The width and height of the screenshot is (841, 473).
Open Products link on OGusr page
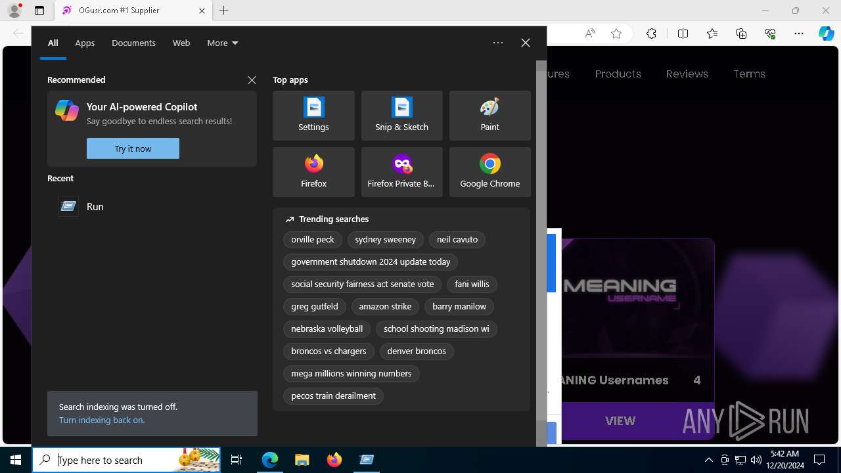click(618, 74)
